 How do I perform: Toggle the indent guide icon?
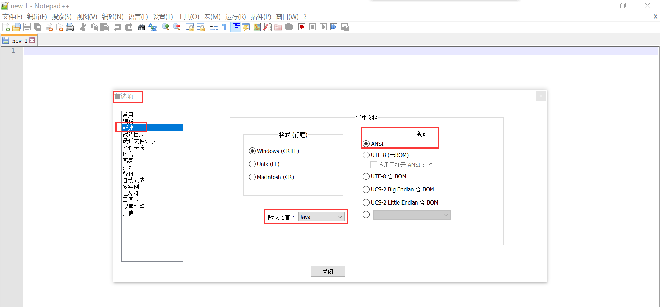pos(235,27)
